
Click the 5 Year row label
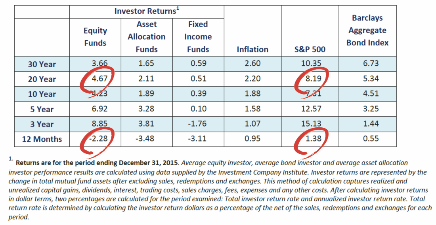42,109
